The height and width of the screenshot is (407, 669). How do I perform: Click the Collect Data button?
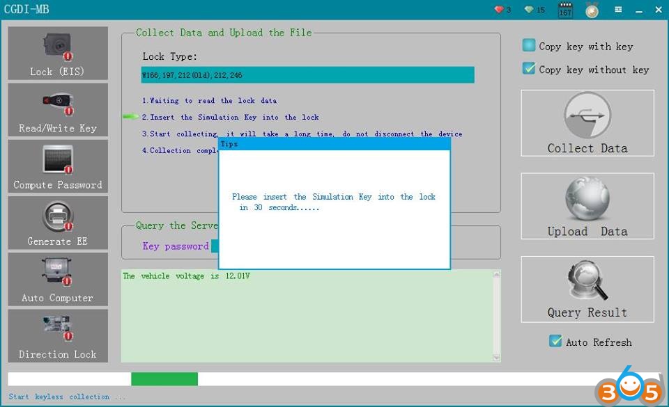587,123
